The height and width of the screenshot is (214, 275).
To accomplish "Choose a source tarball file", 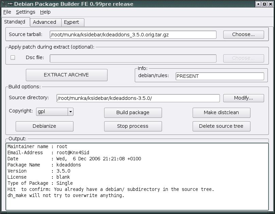I will coord(243,34).
